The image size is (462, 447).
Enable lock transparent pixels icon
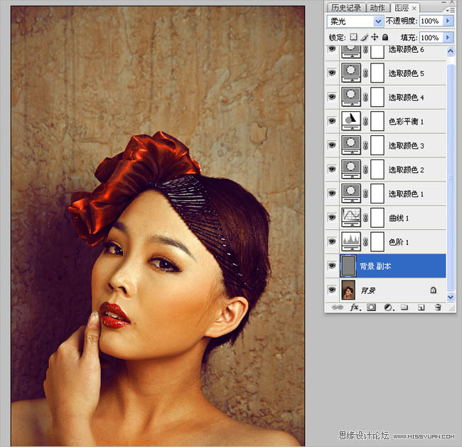pos(353,37)
